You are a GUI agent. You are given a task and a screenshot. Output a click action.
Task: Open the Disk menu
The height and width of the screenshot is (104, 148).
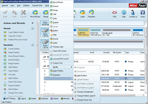[x=19, y=5]
